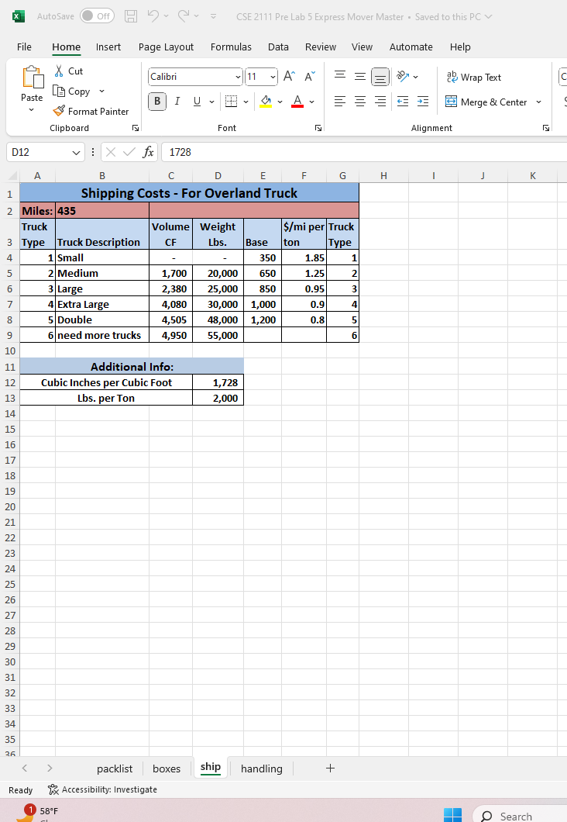
Task: Open the Font group dialog launcher
Action: click(x=318, y=128)
